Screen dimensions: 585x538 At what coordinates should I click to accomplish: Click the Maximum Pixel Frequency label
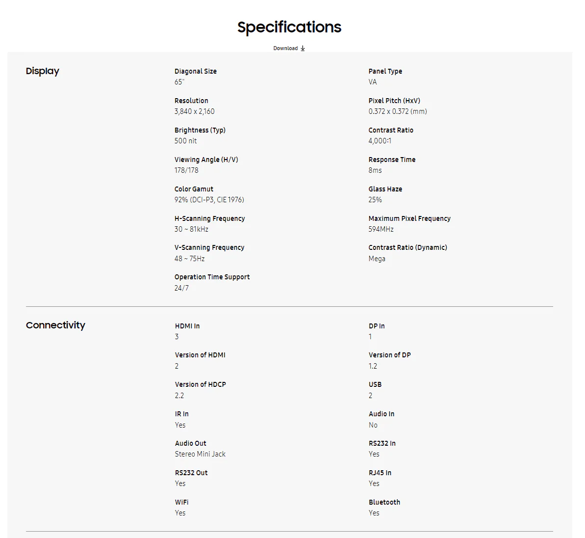coord(409,218)
